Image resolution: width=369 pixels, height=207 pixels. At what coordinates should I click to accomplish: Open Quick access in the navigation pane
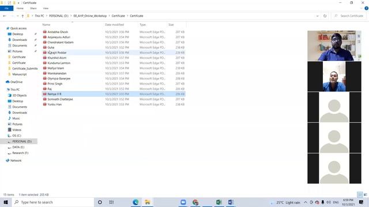point(18,28)
